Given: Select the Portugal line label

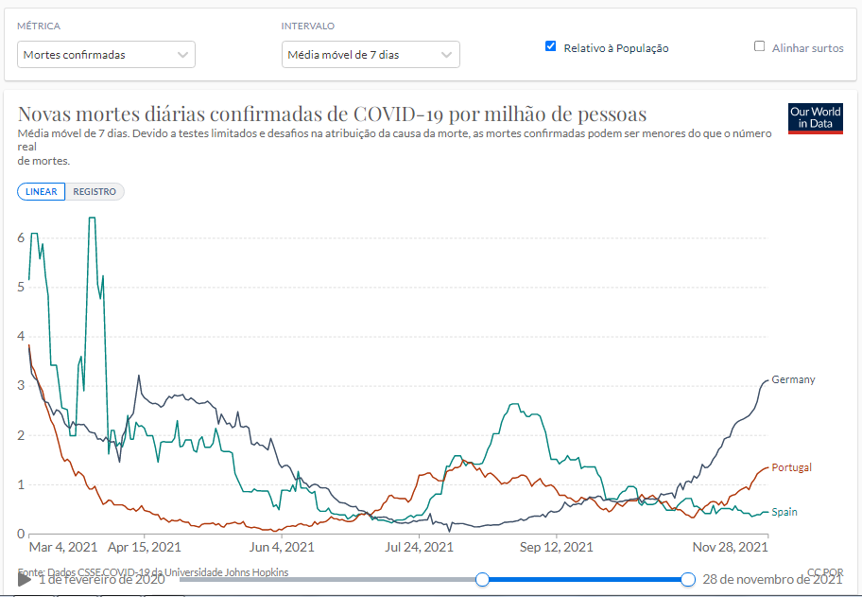Looking at the screenshot, I should click(x=791, y=467).
